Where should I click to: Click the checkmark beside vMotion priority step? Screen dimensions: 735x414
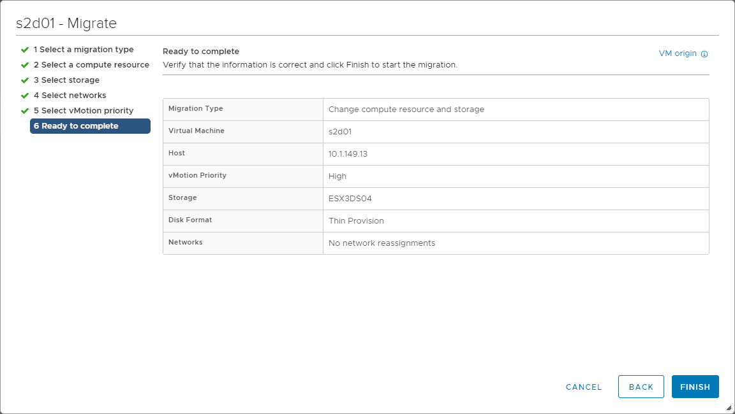click(x=25, y=111)
